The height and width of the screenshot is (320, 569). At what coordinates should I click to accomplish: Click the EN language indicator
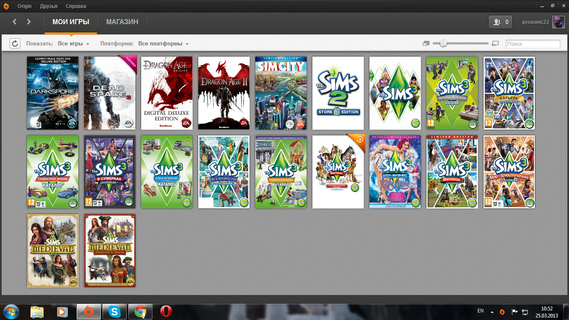(480, 311)
